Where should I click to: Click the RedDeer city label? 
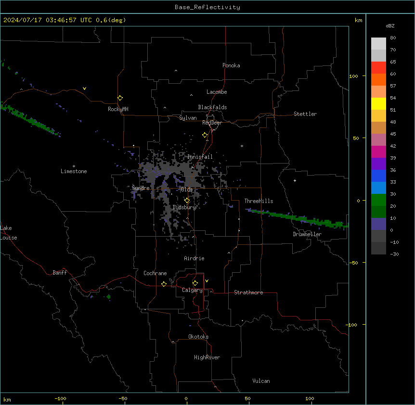212,123
